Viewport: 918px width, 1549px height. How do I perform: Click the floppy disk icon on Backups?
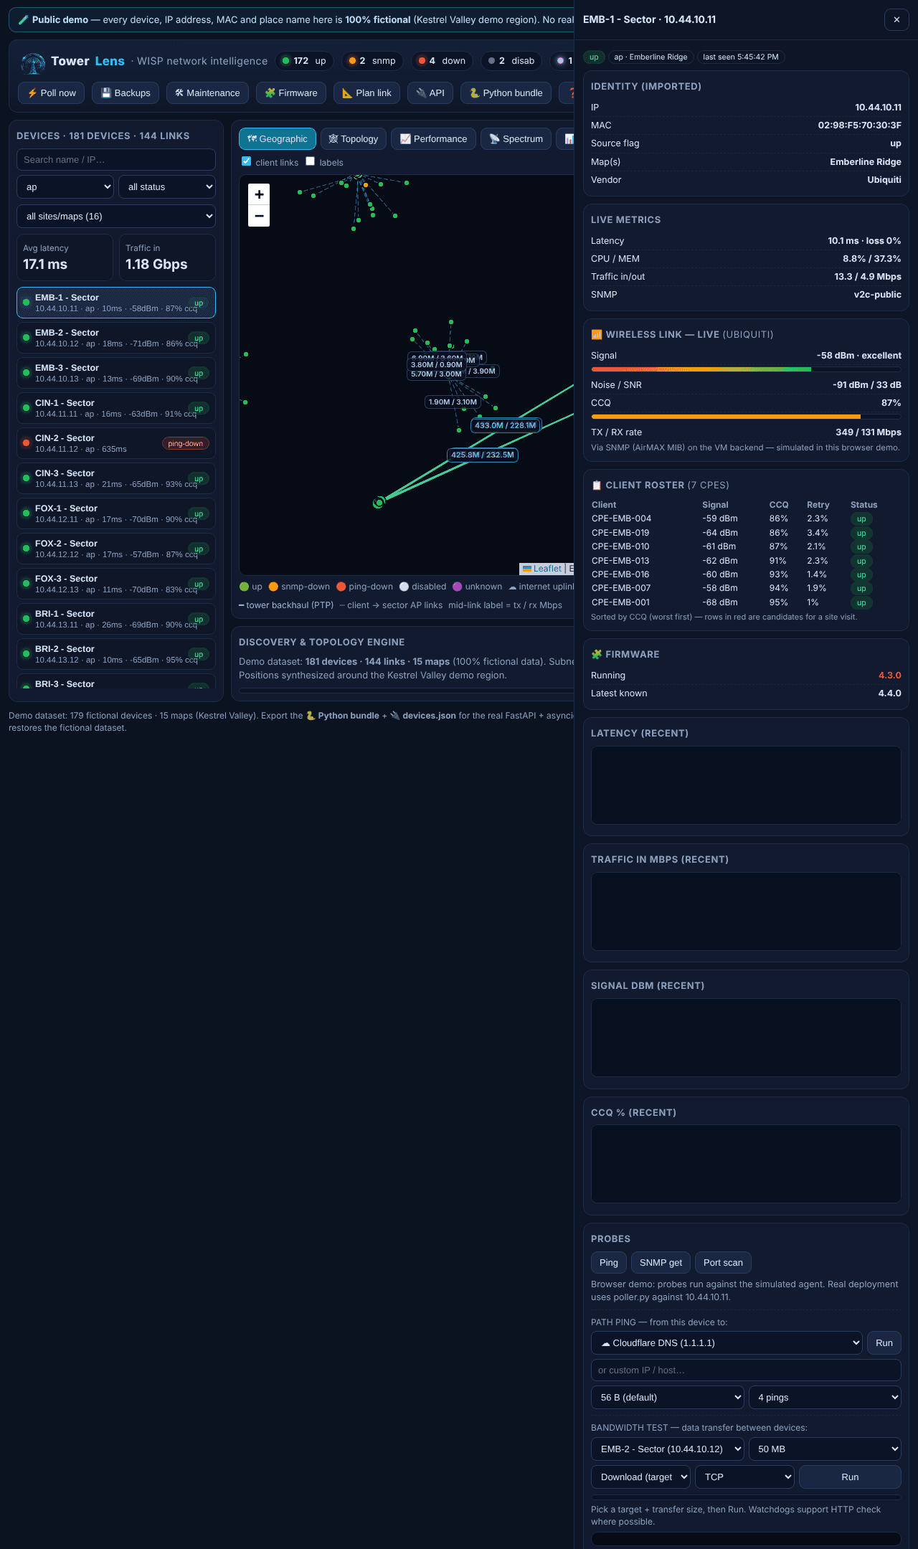106,93
